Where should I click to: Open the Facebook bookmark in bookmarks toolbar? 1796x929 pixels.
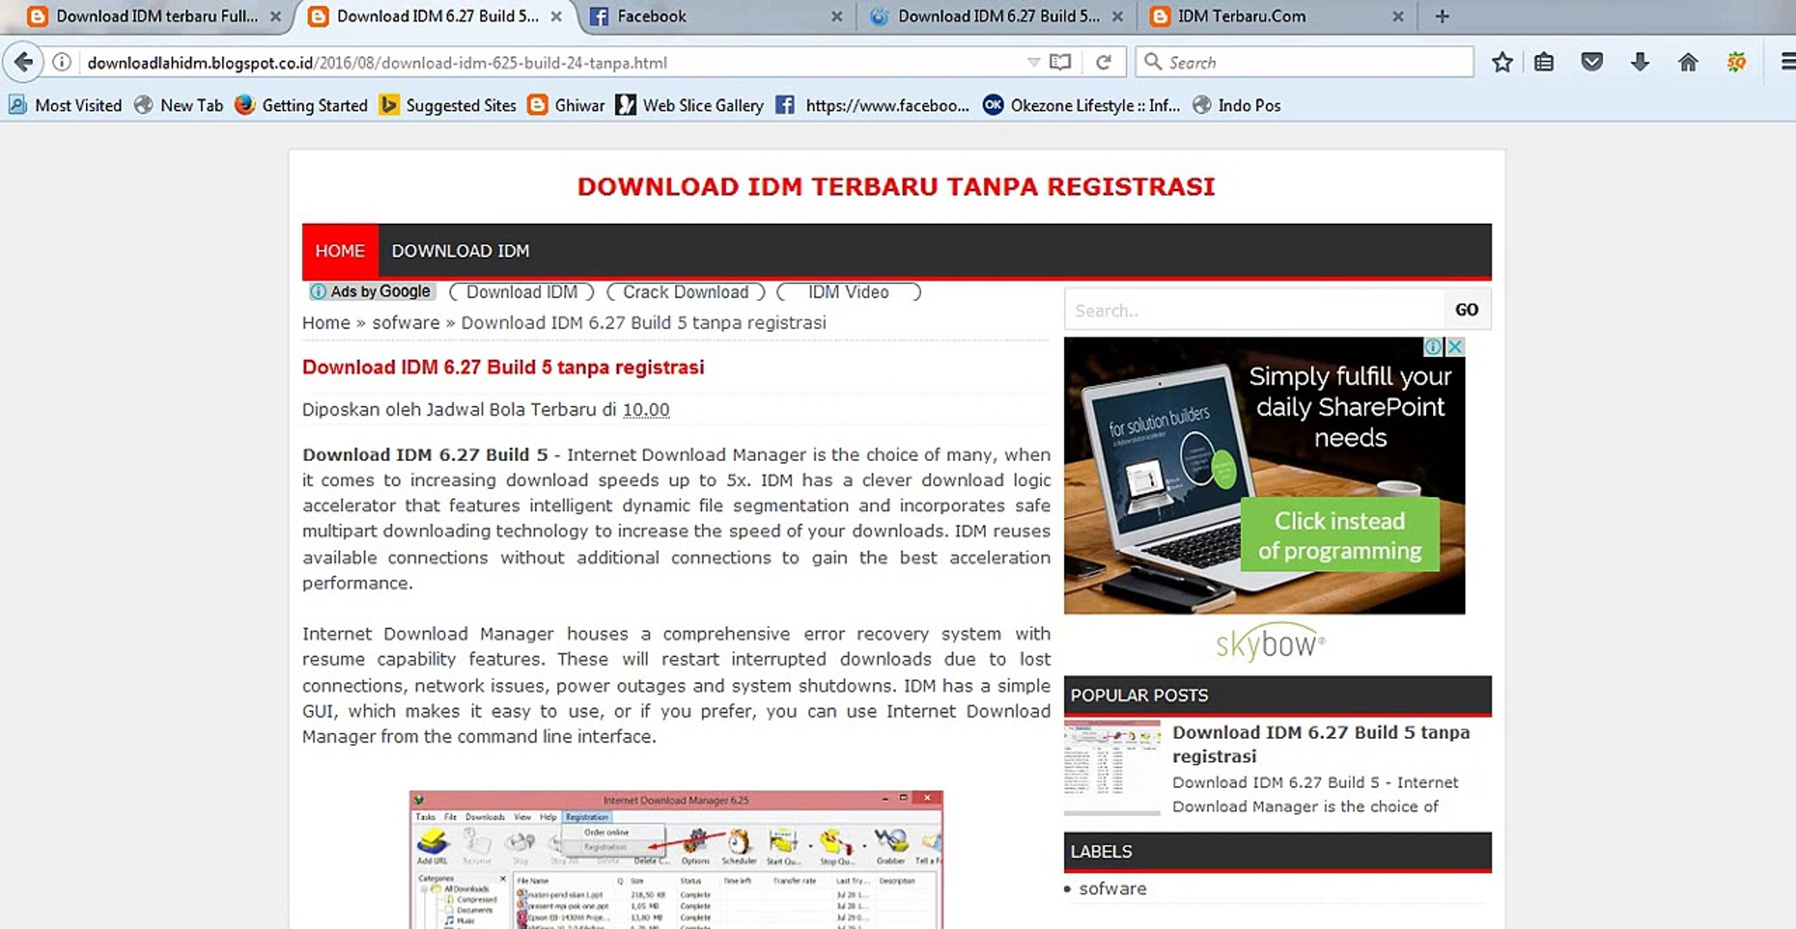tap(872, 105)
